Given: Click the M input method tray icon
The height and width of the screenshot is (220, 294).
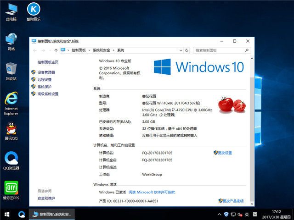Looking at the screenshot, I should click(255, 214).
